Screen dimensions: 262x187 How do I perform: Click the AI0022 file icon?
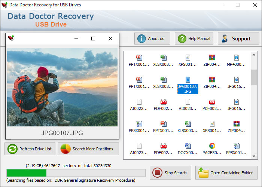(x=139, y=102)
